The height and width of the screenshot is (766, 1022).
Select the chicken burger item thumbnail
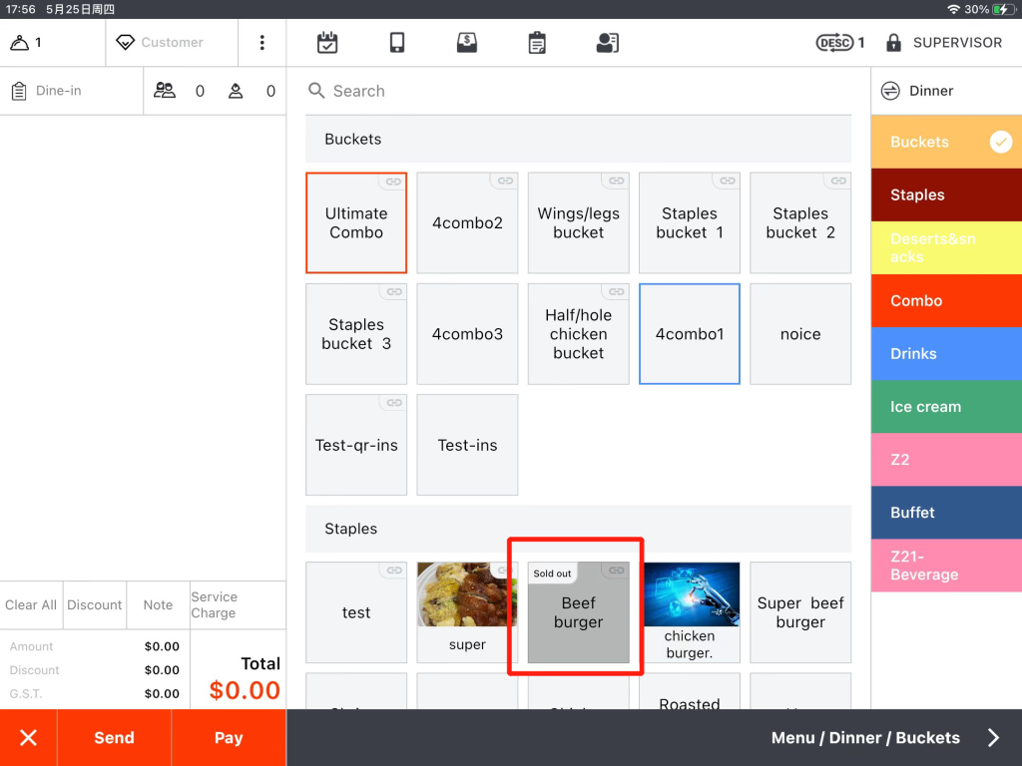click(690, 594)
